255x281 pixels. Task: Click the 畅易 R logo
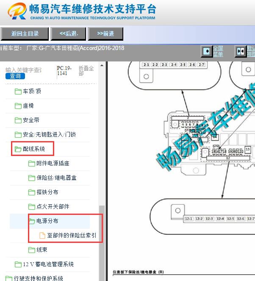pos(17,11)
